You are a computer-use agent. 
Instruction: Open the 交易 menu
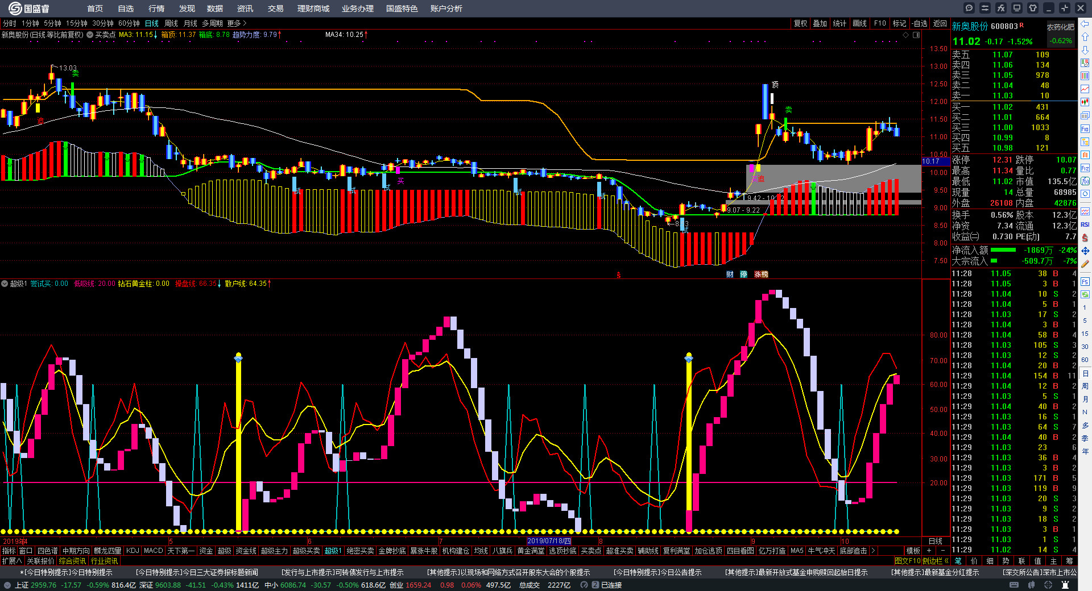click(275, 9)
